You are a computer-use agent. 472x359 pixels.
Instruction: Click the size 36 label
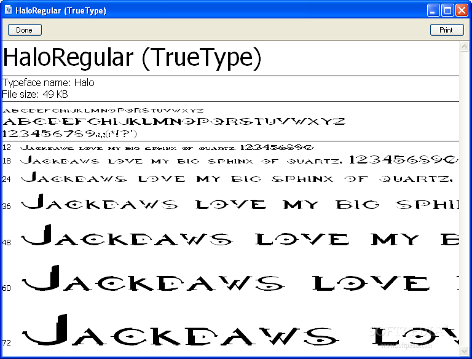pyautogui.click(x=7, y=207)
